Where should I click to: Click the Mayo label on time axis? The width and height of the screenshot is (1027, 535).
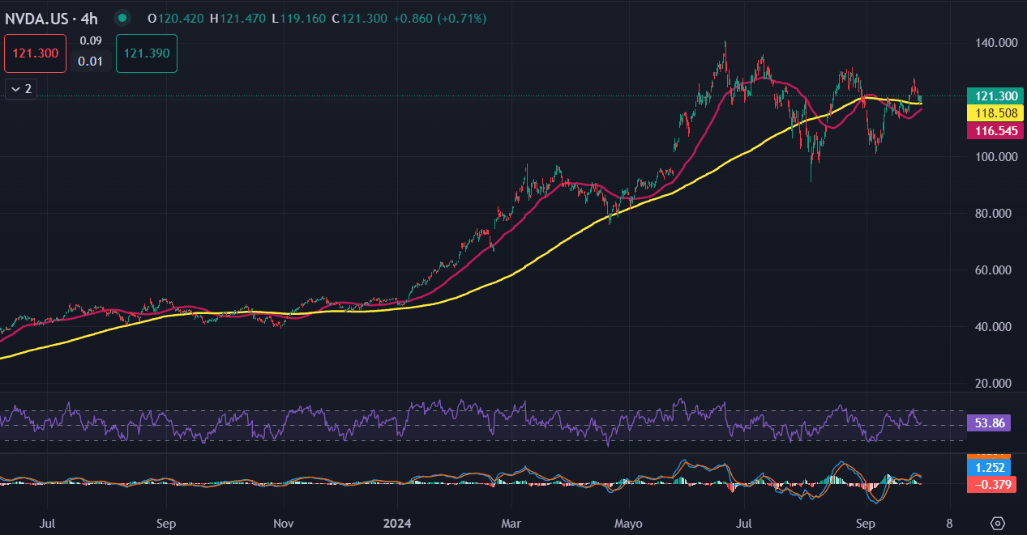(628, 523)
